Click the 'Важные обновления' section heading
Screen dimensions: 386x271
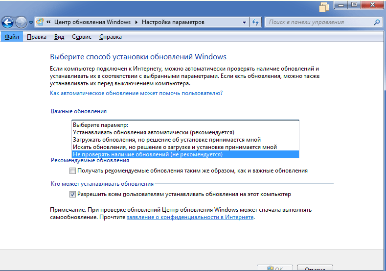79,111
